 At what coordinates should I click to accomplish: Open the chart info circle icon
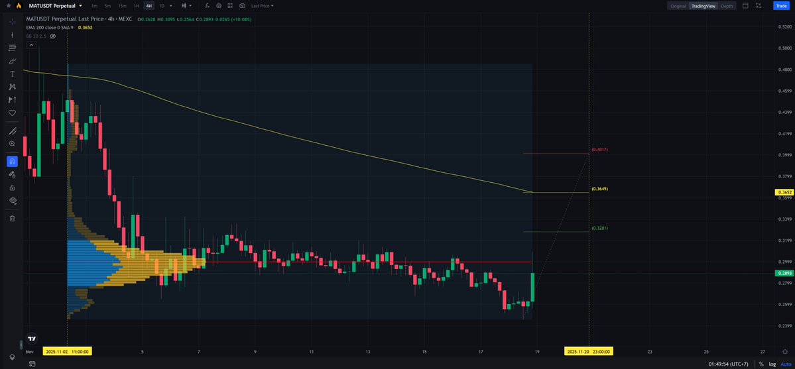click(219, 5)
